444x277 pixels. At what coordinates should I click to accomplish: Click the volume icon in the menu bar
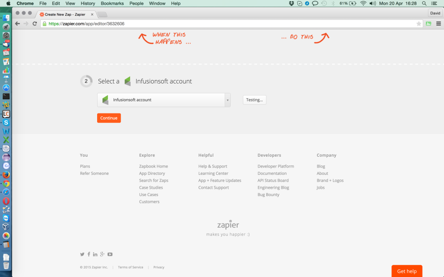[x=372, y=3]
